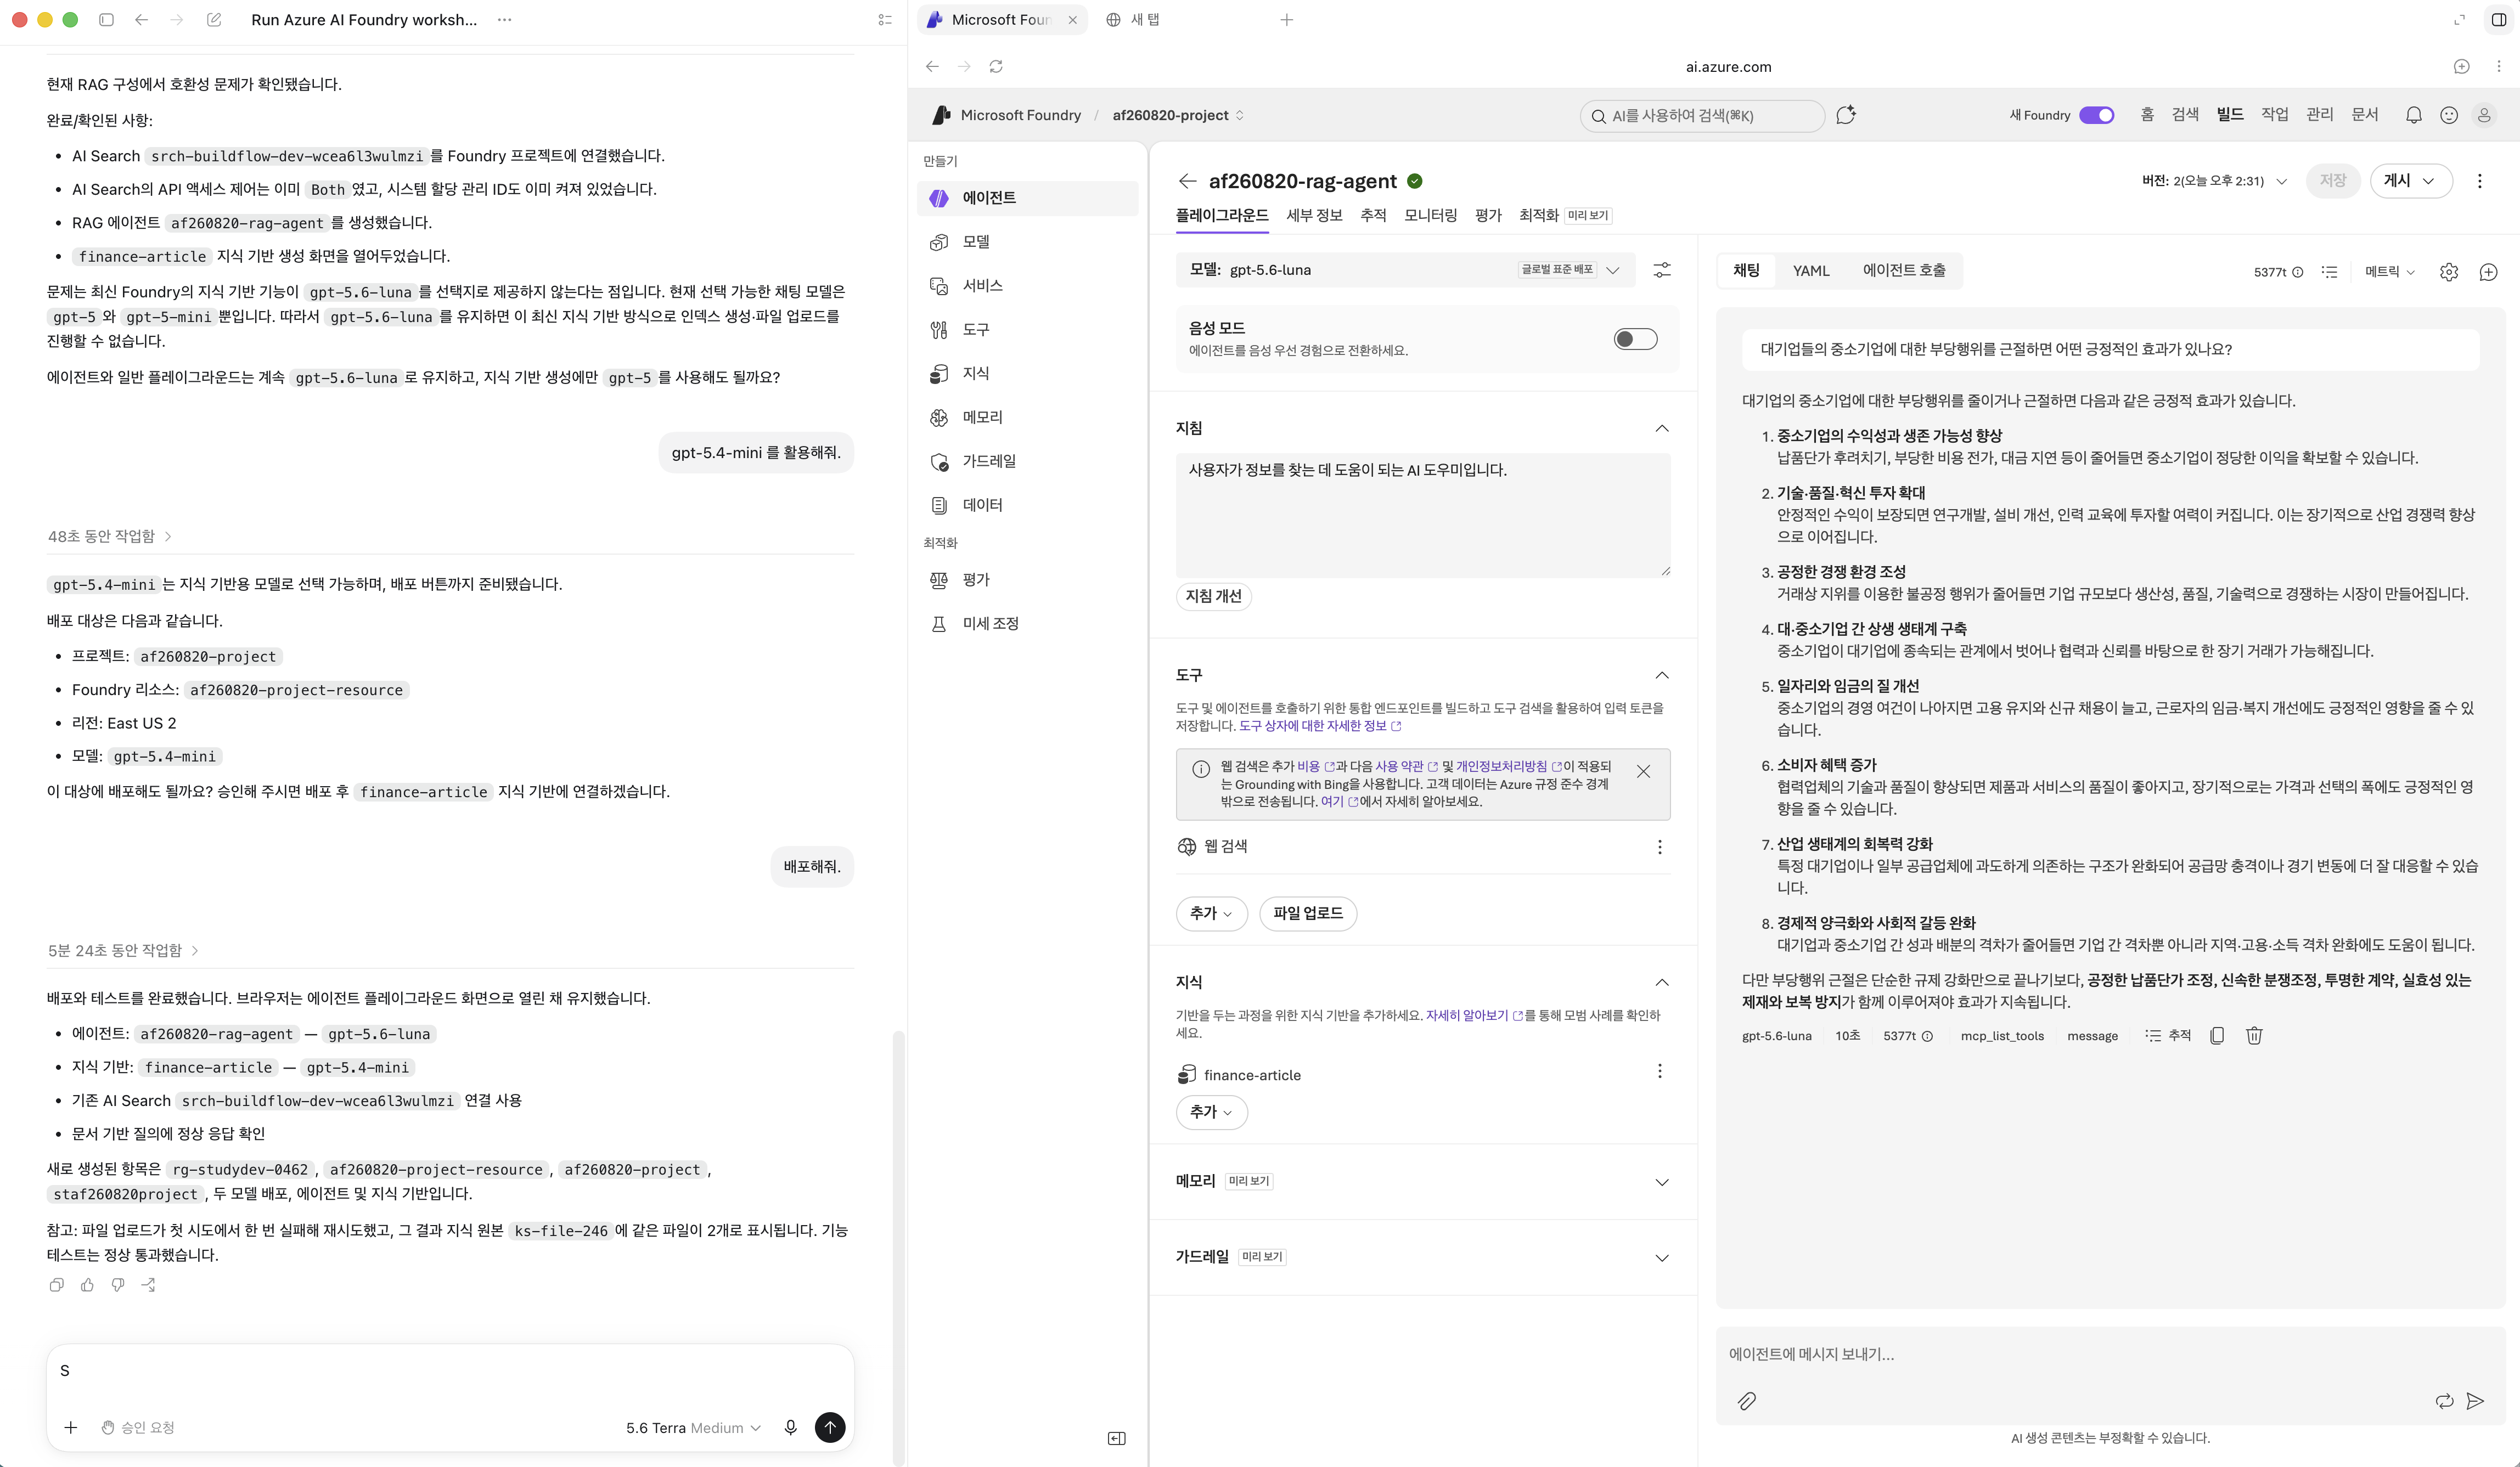Attach a file to agent message
Image resolution: width=2520 pixels, height=1467 pixels.
pyautogui.click(x=1747, y=1401)
